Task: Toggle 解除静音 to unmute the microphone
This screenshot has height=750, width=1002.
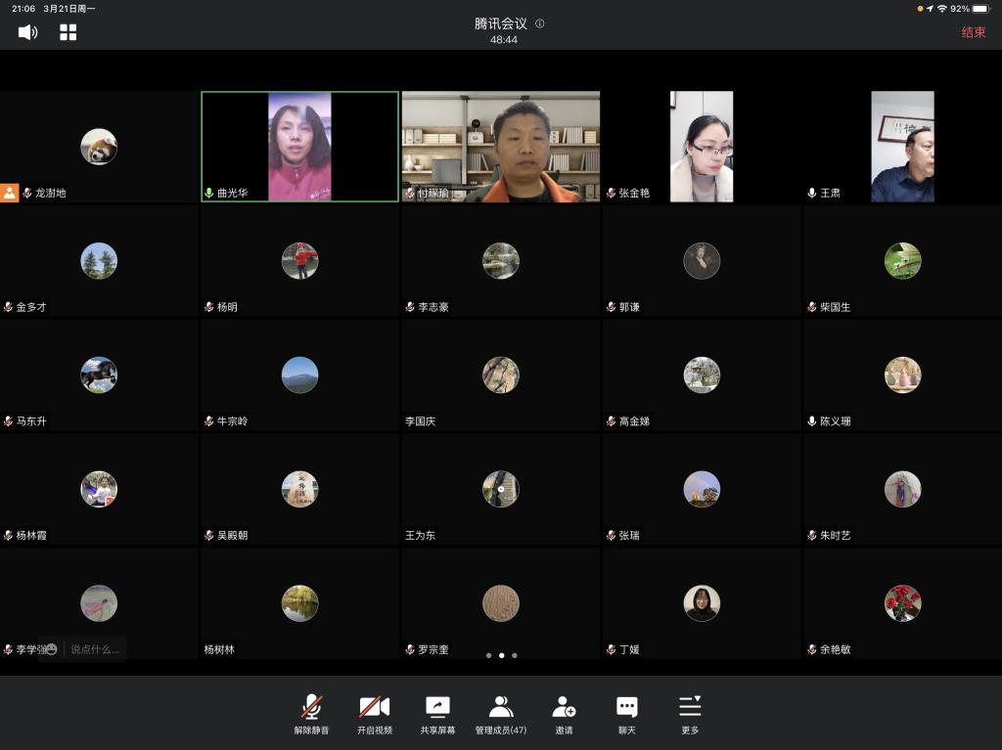Action: point(311,714)
